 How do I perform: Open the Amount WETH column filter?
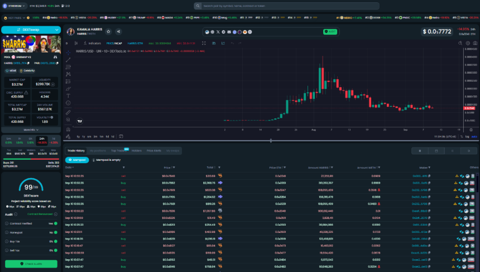379,168
